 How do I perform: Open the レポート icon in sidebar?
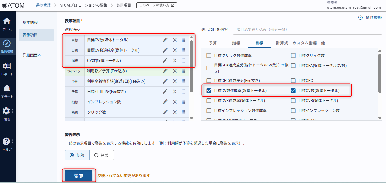point(7,66)
